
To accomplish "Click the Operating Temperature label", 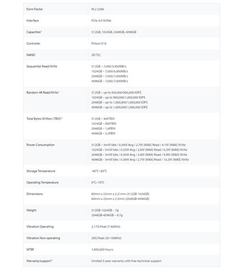I will [x=43, y=183].
